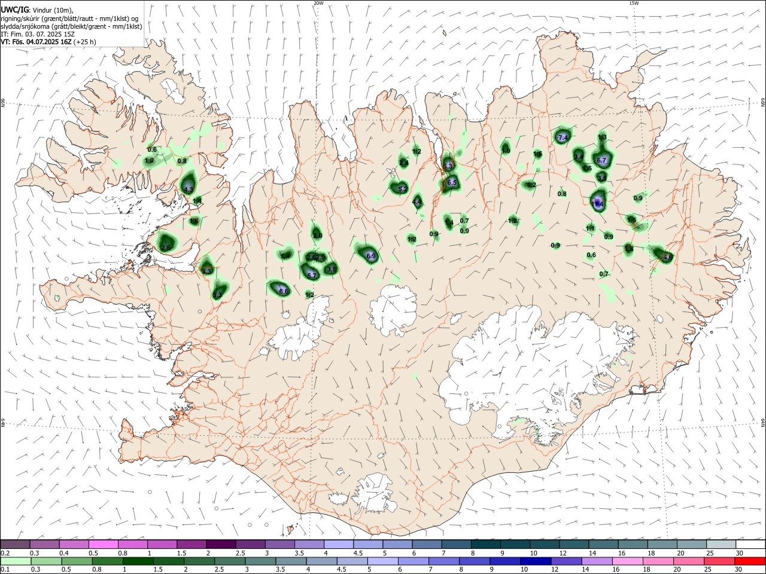The height and width of the screenshot is (574, 766).
Task: Click the 0.2 label under the top legend row
Action: [4, 553]
